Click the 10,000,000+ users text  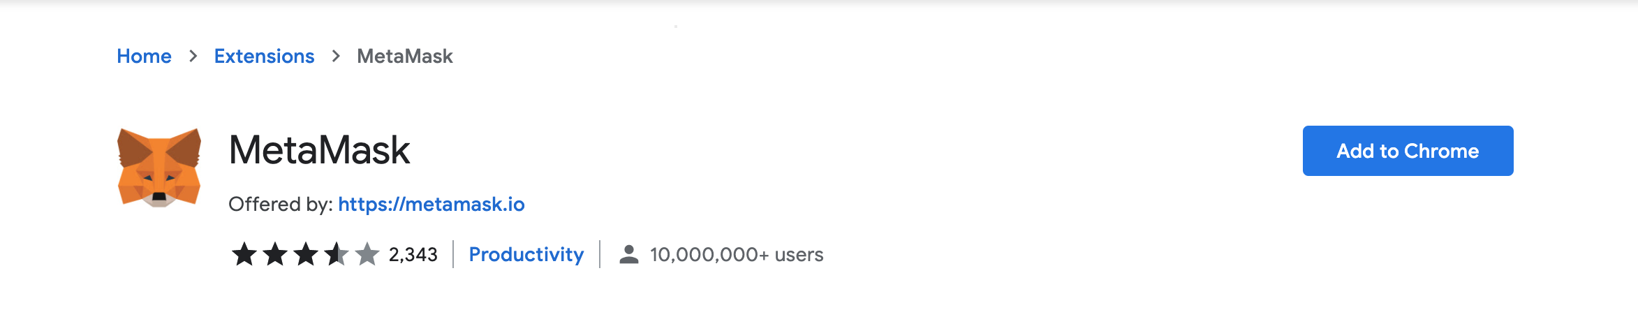coord(737,254)
